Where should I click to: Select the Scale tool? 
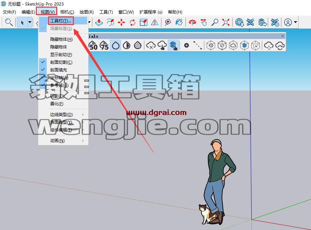point(144,22)
